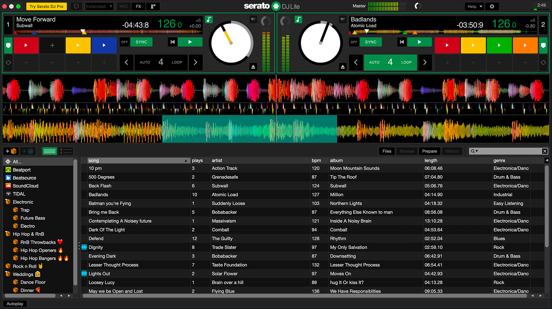
Task: Open the Extended view mode dropdown
Action: [99, 6]
